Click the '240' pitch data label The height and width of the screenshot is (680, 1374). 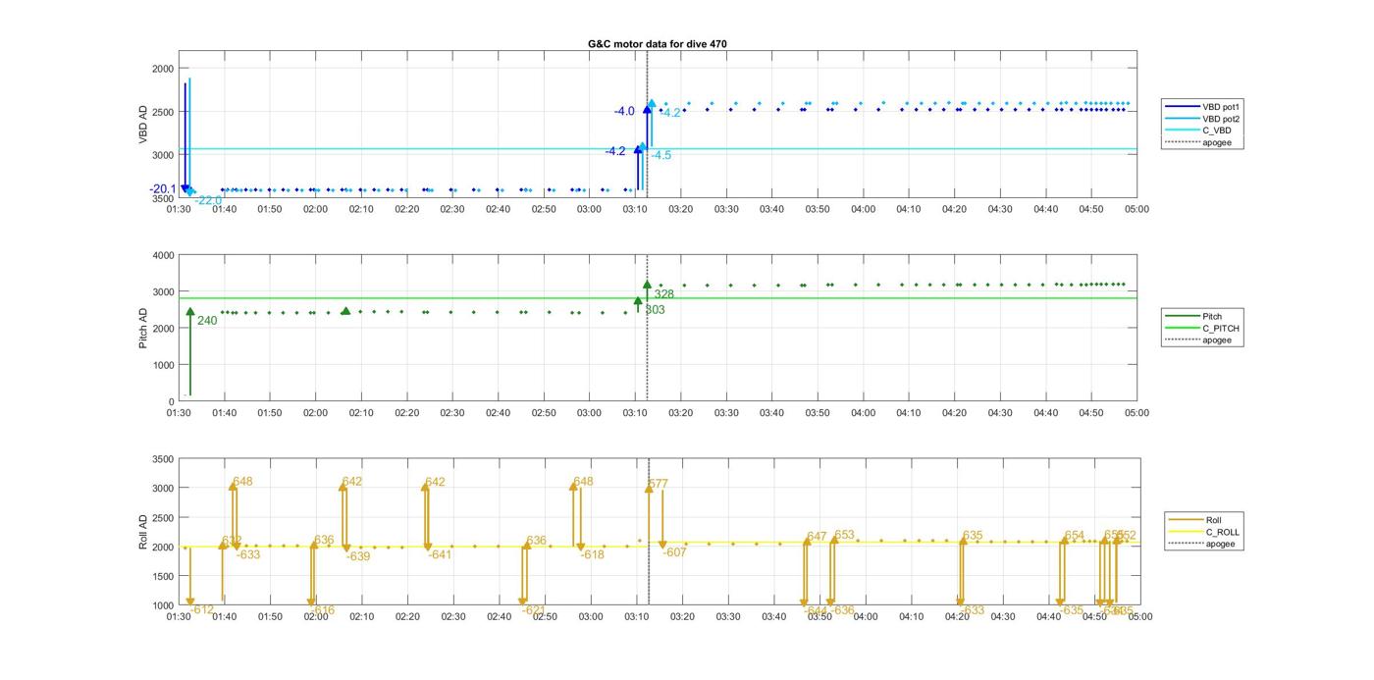pos(207,321)
